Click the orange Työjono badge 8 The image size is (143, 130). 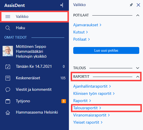click(x=64, y=101)
